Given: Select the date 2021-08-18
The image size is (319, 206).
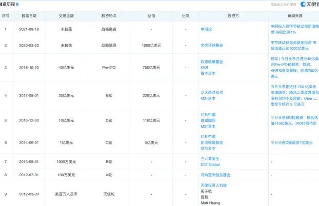Looking at the screenshot, I should (x=29, y=29).
